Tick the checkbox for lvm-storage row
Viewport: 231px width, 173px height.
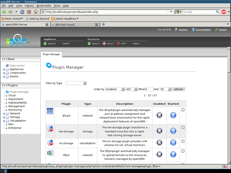pyautogui.click(x=183, y=127)
